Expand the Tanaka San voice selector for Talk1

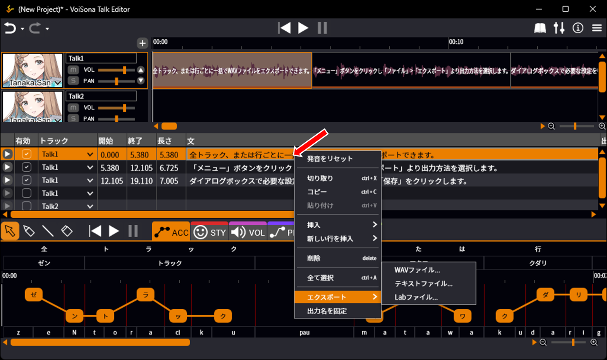pos(58,83)
